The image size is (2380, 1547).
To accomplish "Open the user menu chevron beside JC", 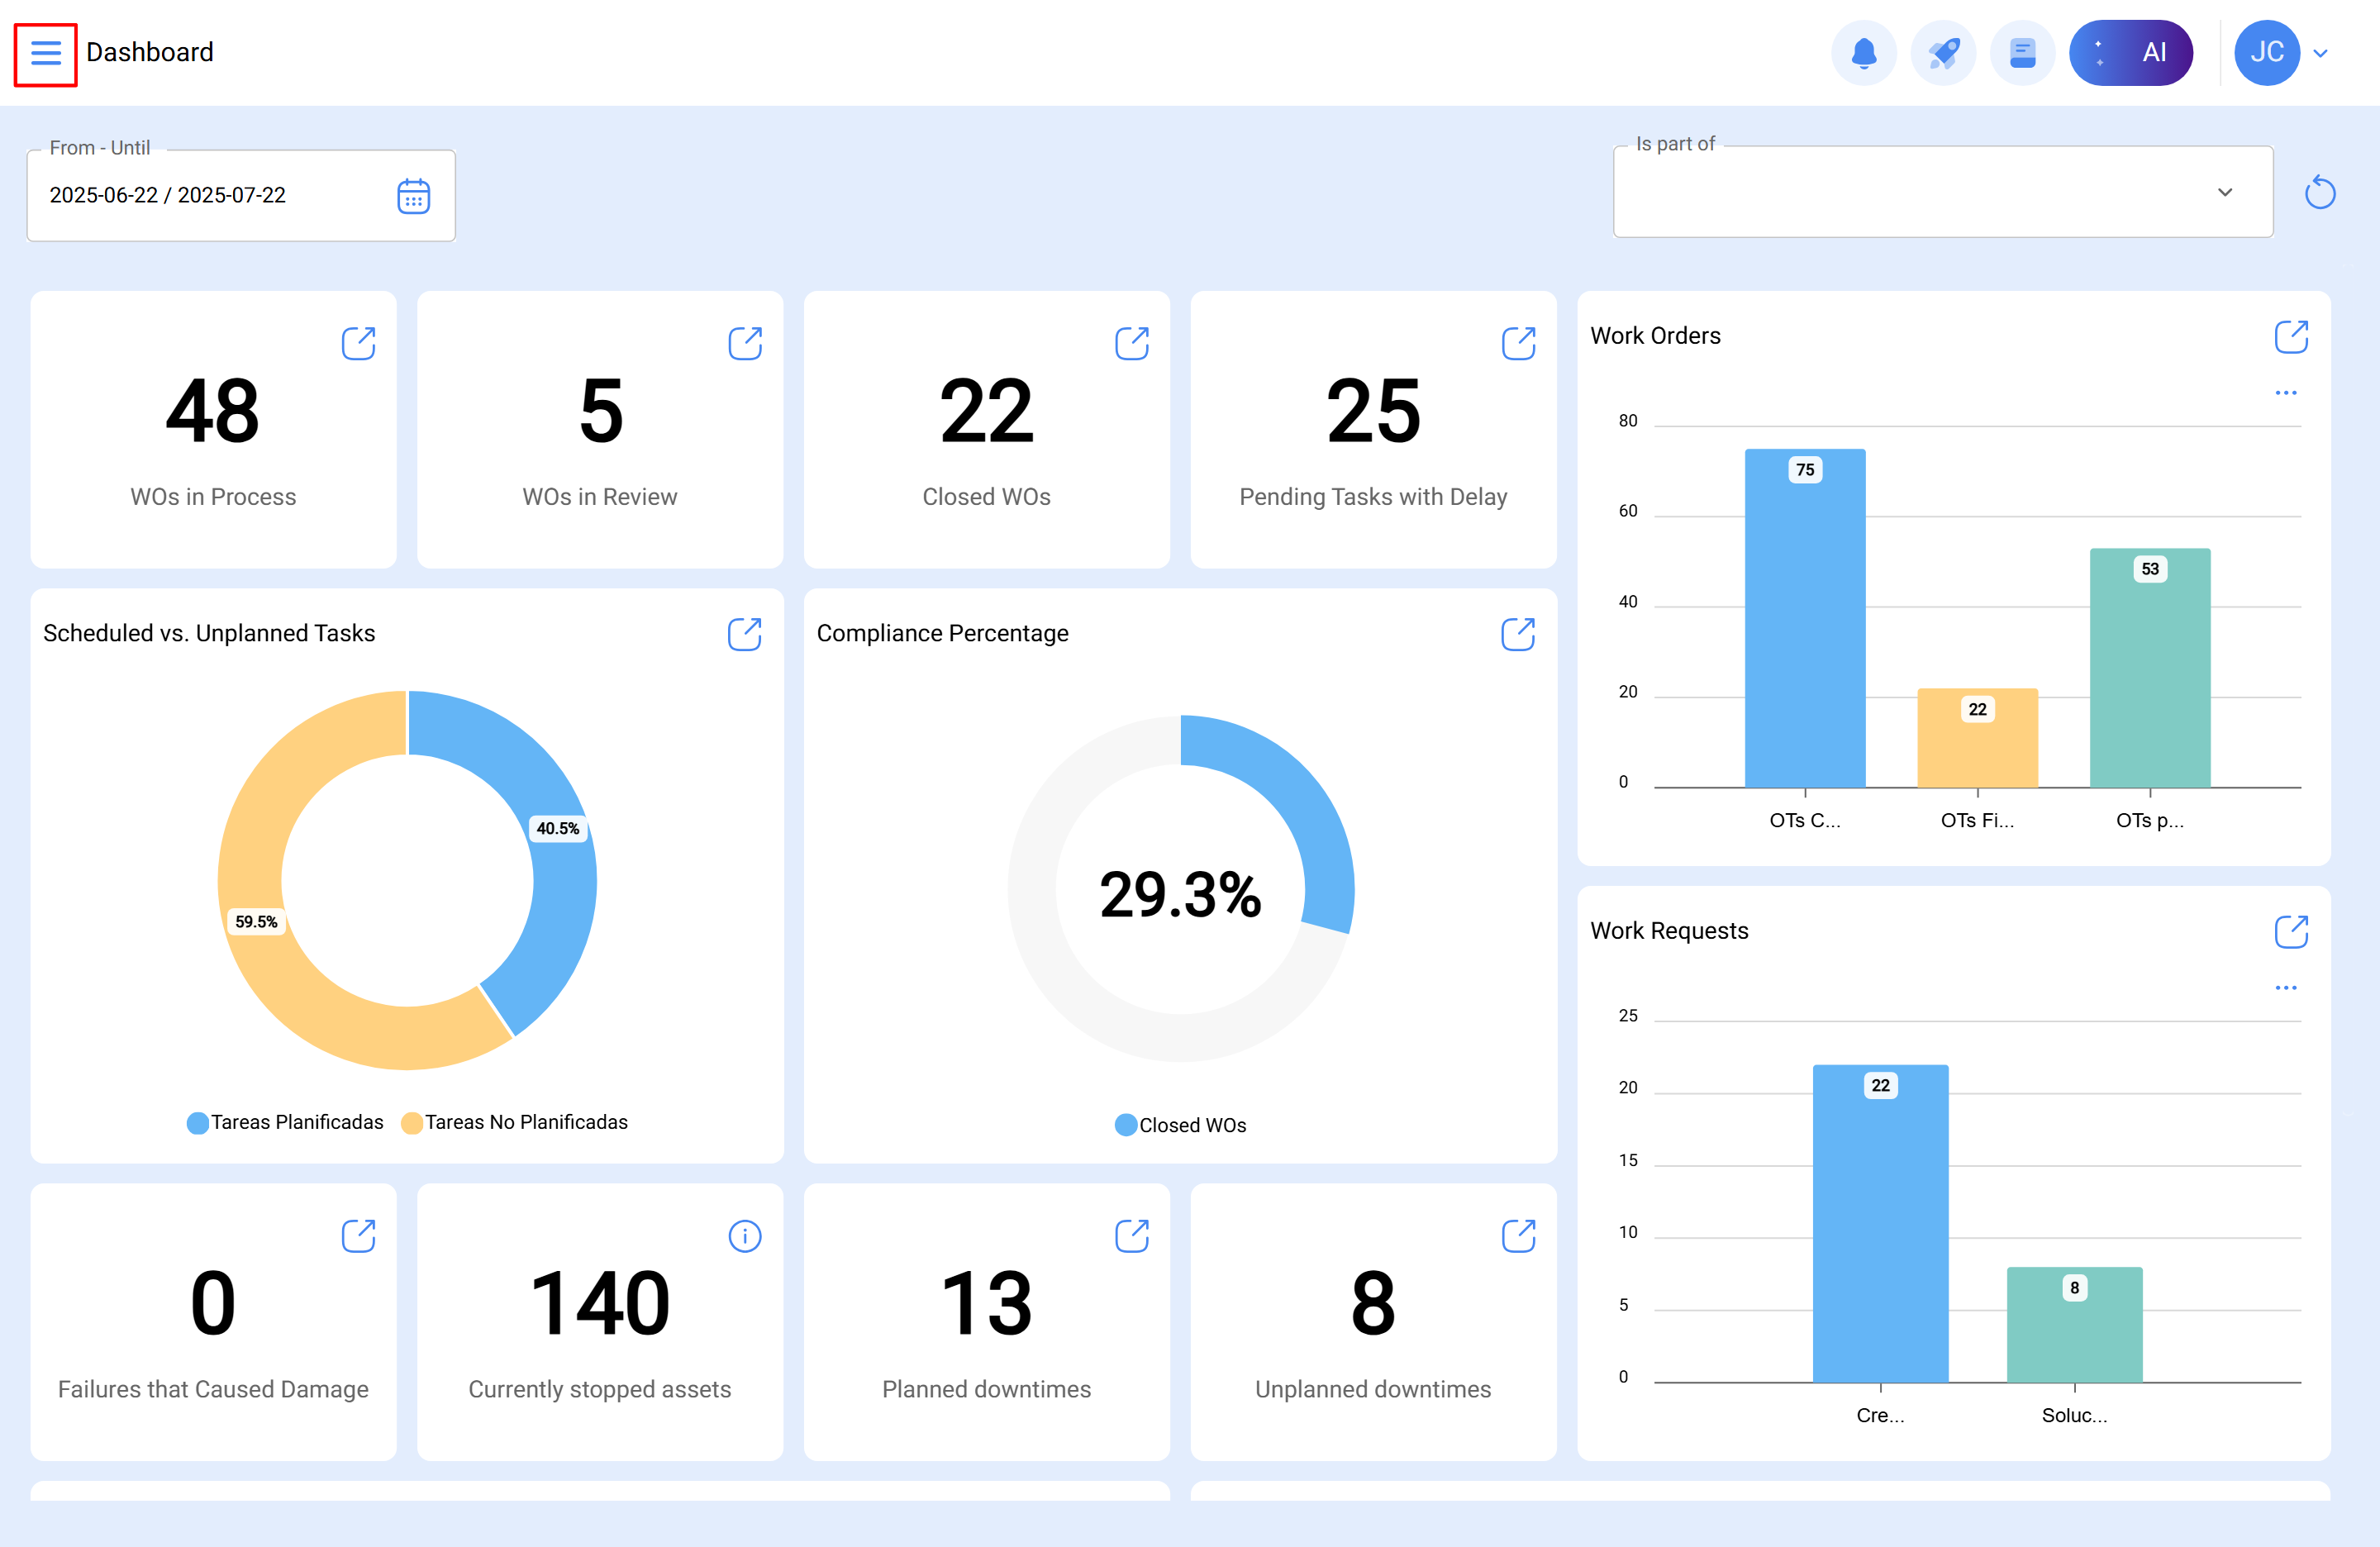I will point(2321,52).
